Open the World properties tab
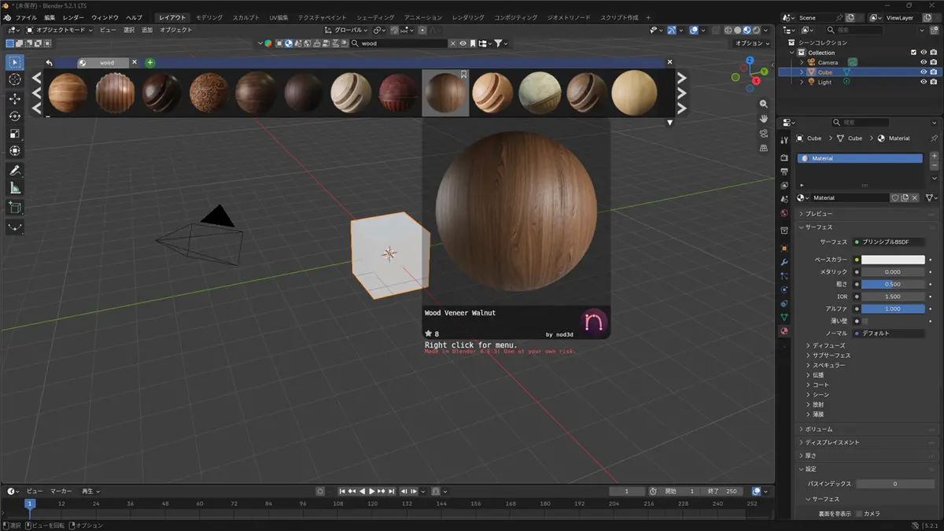Viewport: 944px width, 531px height. click(784, 213)
